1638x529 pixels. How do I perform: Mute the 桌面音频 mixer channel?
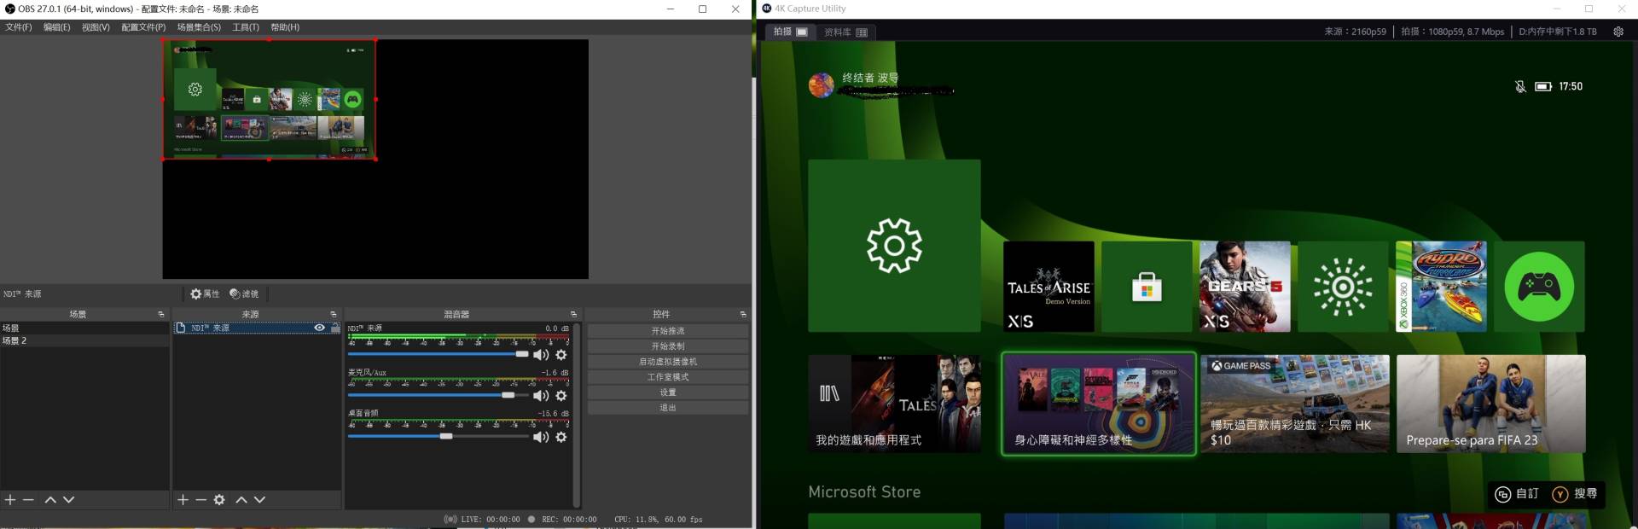(541, 437)
